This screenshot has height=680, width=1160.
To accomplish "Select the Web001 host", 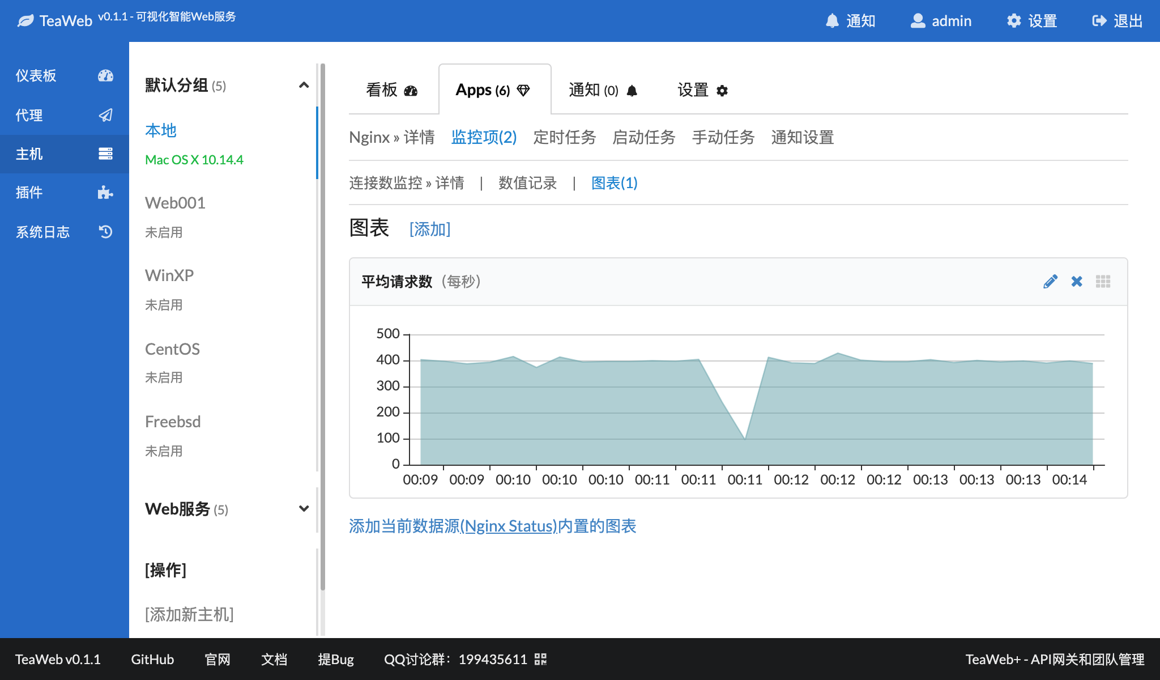I will click(x=175, y=203).
